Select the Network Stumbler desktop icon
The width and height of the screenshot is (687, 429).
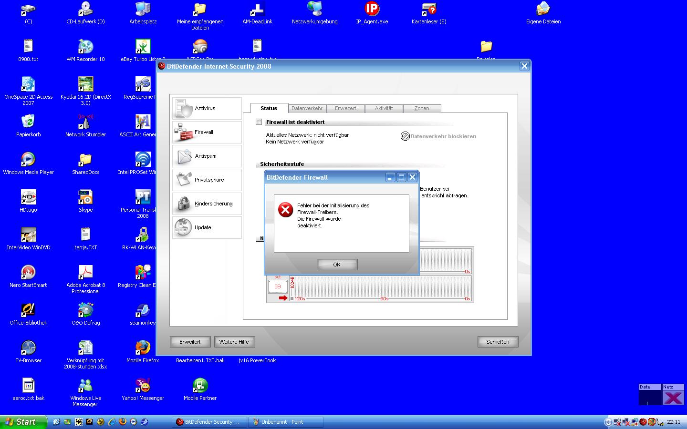(x=85, y=126)
